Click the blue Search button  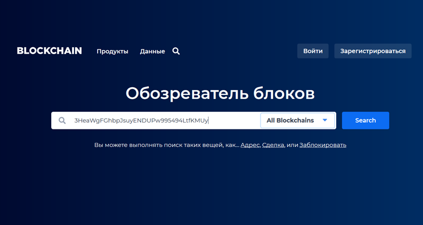(x=365, y=120)
